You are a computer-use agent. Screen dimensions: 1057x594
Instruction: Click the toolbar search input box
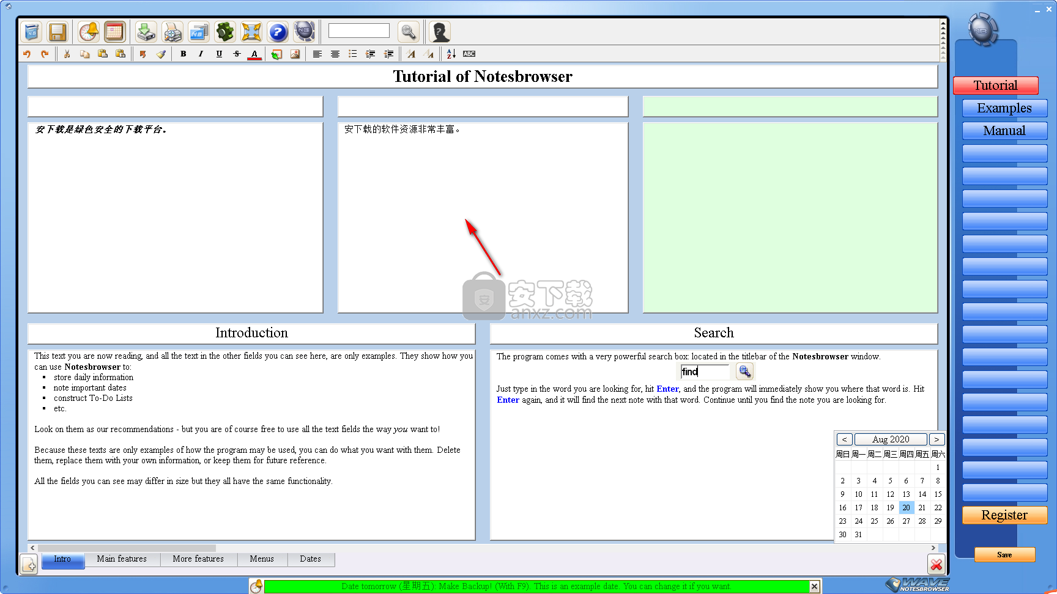coord(359,31)
